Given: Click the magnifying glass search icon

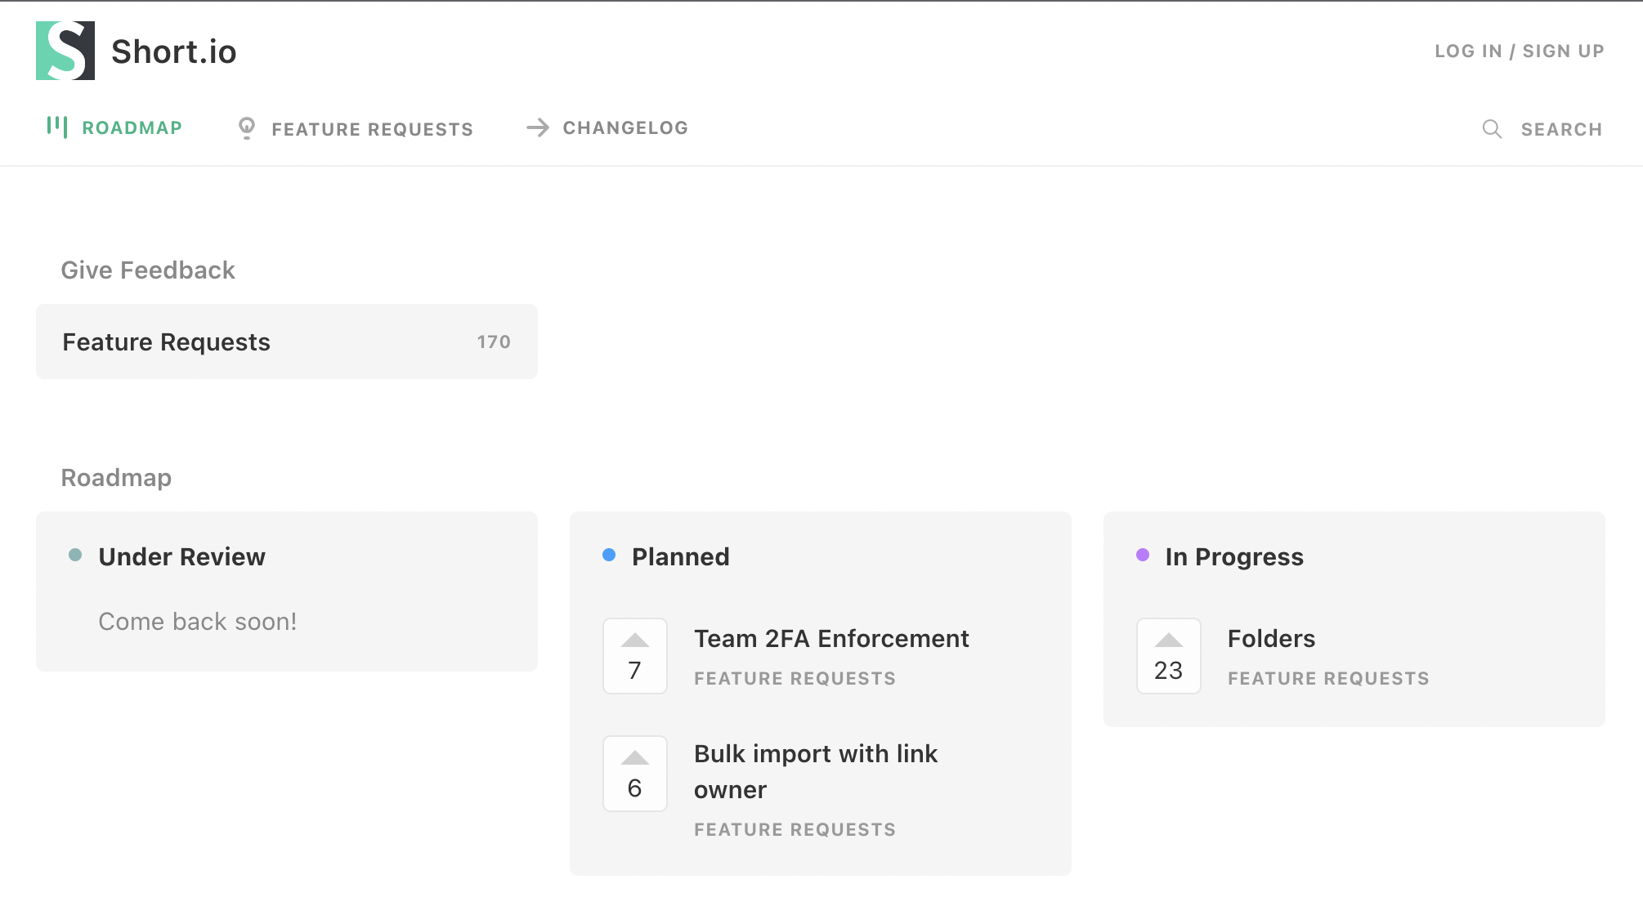Looking at the screenshot, I should coord(1492,129).
